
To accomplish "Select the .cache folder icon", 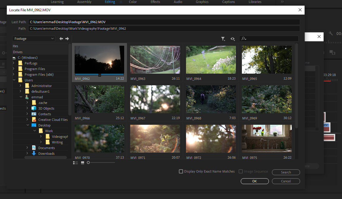I will 34,102.
